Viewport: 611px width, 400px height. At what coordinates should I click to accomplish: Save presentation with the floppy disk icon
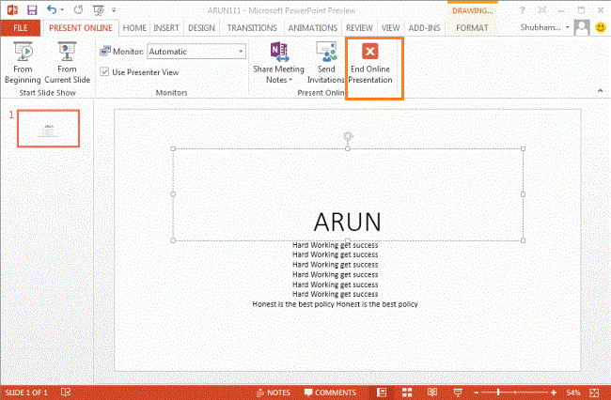(32, 10)
